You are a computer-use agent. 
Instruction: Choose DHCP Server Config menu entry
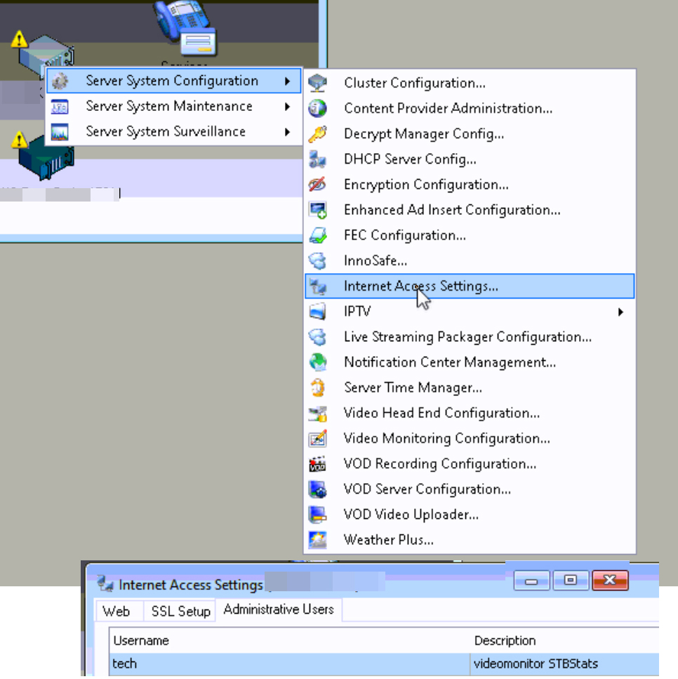click(410, 159)
